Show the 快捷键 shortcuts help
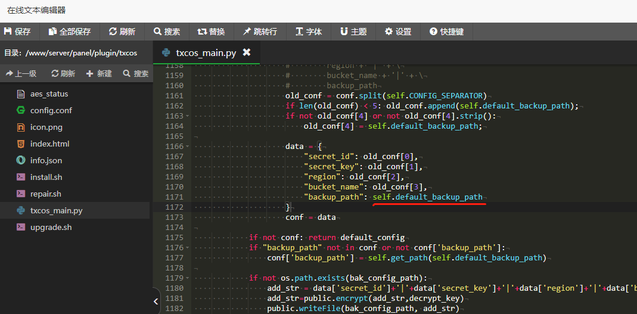The image size is (637, 314). 446,32
